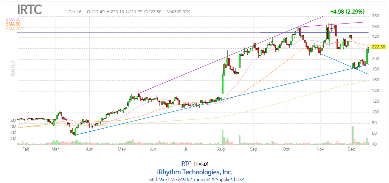
Task: Click the highlighted 222.50 last price tag
Action: tap(378, 47)
